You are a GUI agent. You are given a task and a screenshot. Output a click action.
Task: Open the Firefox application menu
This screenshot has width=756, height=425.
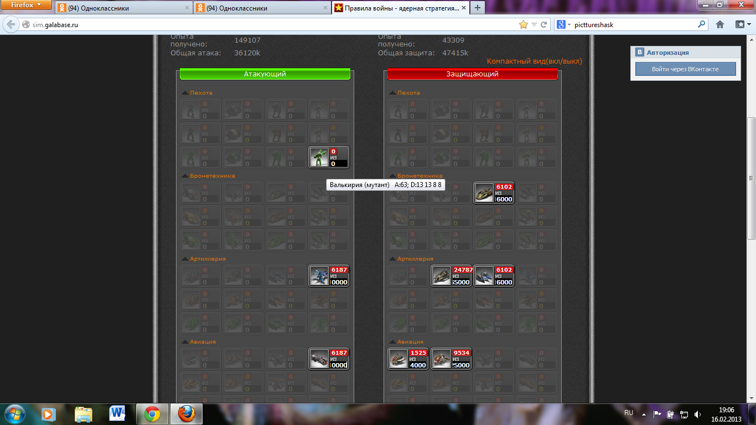click(x=27, y=6)
